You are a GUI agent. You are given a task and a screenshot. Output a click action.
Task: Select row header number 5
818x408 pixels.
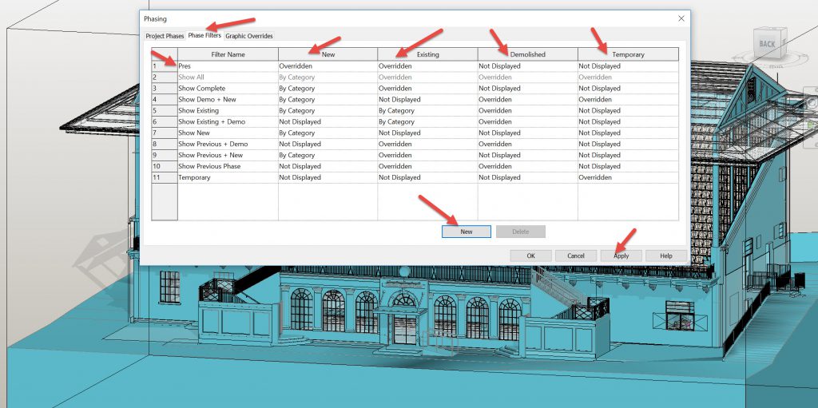coord(163,111)
